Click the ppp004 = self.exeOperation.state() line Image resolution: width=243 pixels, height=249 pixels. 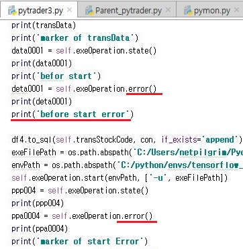pos(80,191)
